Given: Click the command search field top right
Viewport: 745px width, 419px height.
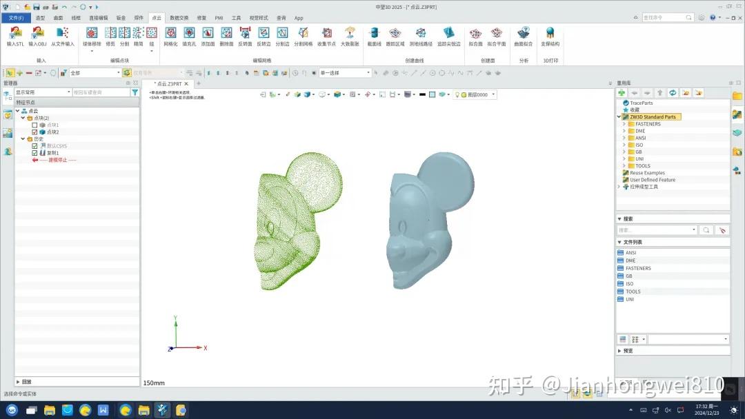Looking at the screenshot, I should click(x=664, y=18).
